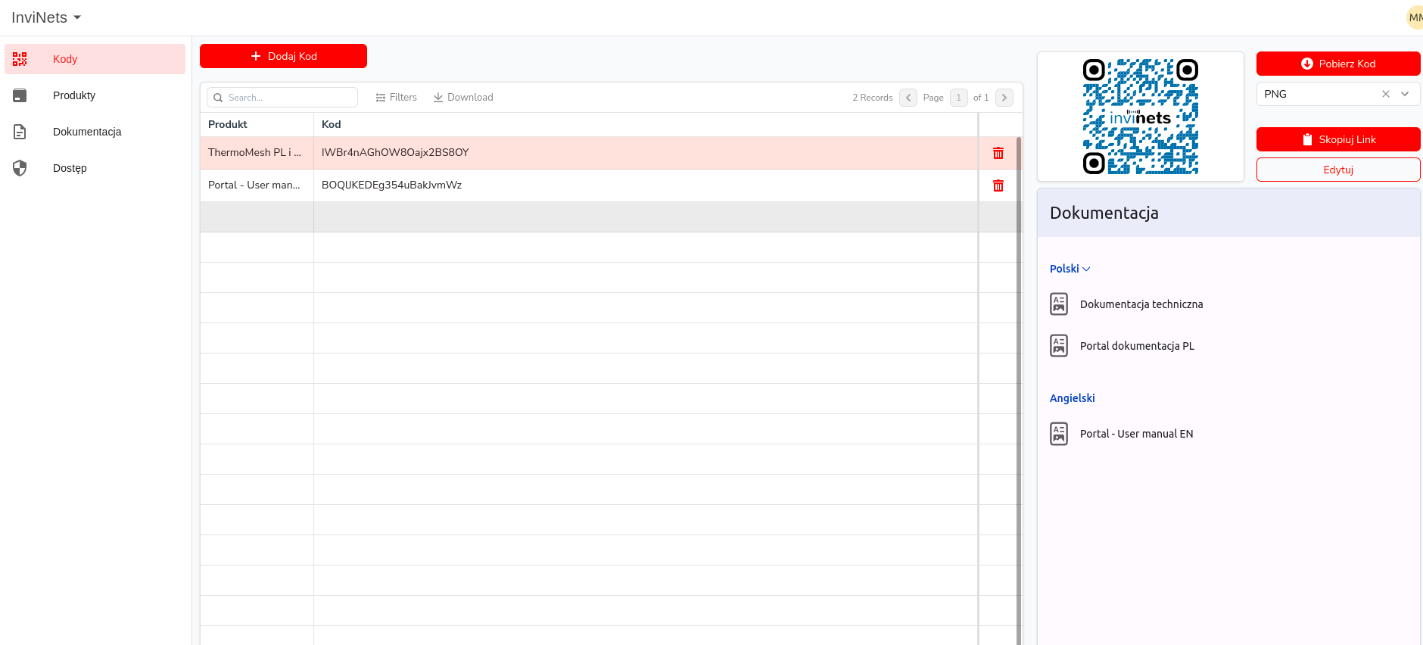Delete the ThermoMesh PL code row
This screenshot has height=645, width=1423.
coord(998,153)
